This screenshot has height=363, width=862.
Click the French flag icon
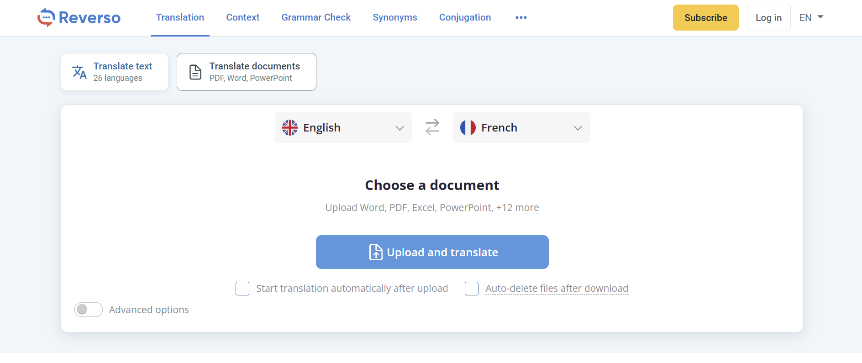[x=468, y=127]
